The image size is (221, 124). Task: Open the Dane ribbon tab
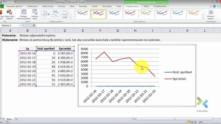[72, 6]
